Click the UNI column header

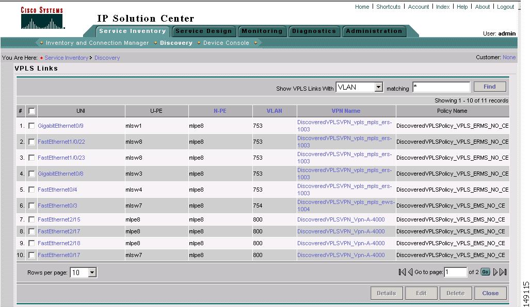pyautogui.click(x=81, y=111)
